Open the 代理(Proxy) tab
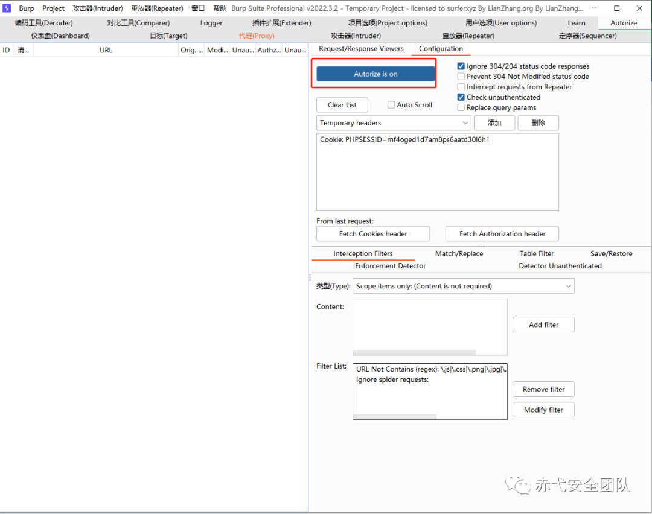The height and width of the screenshot is (514, 652). point(257,36)
